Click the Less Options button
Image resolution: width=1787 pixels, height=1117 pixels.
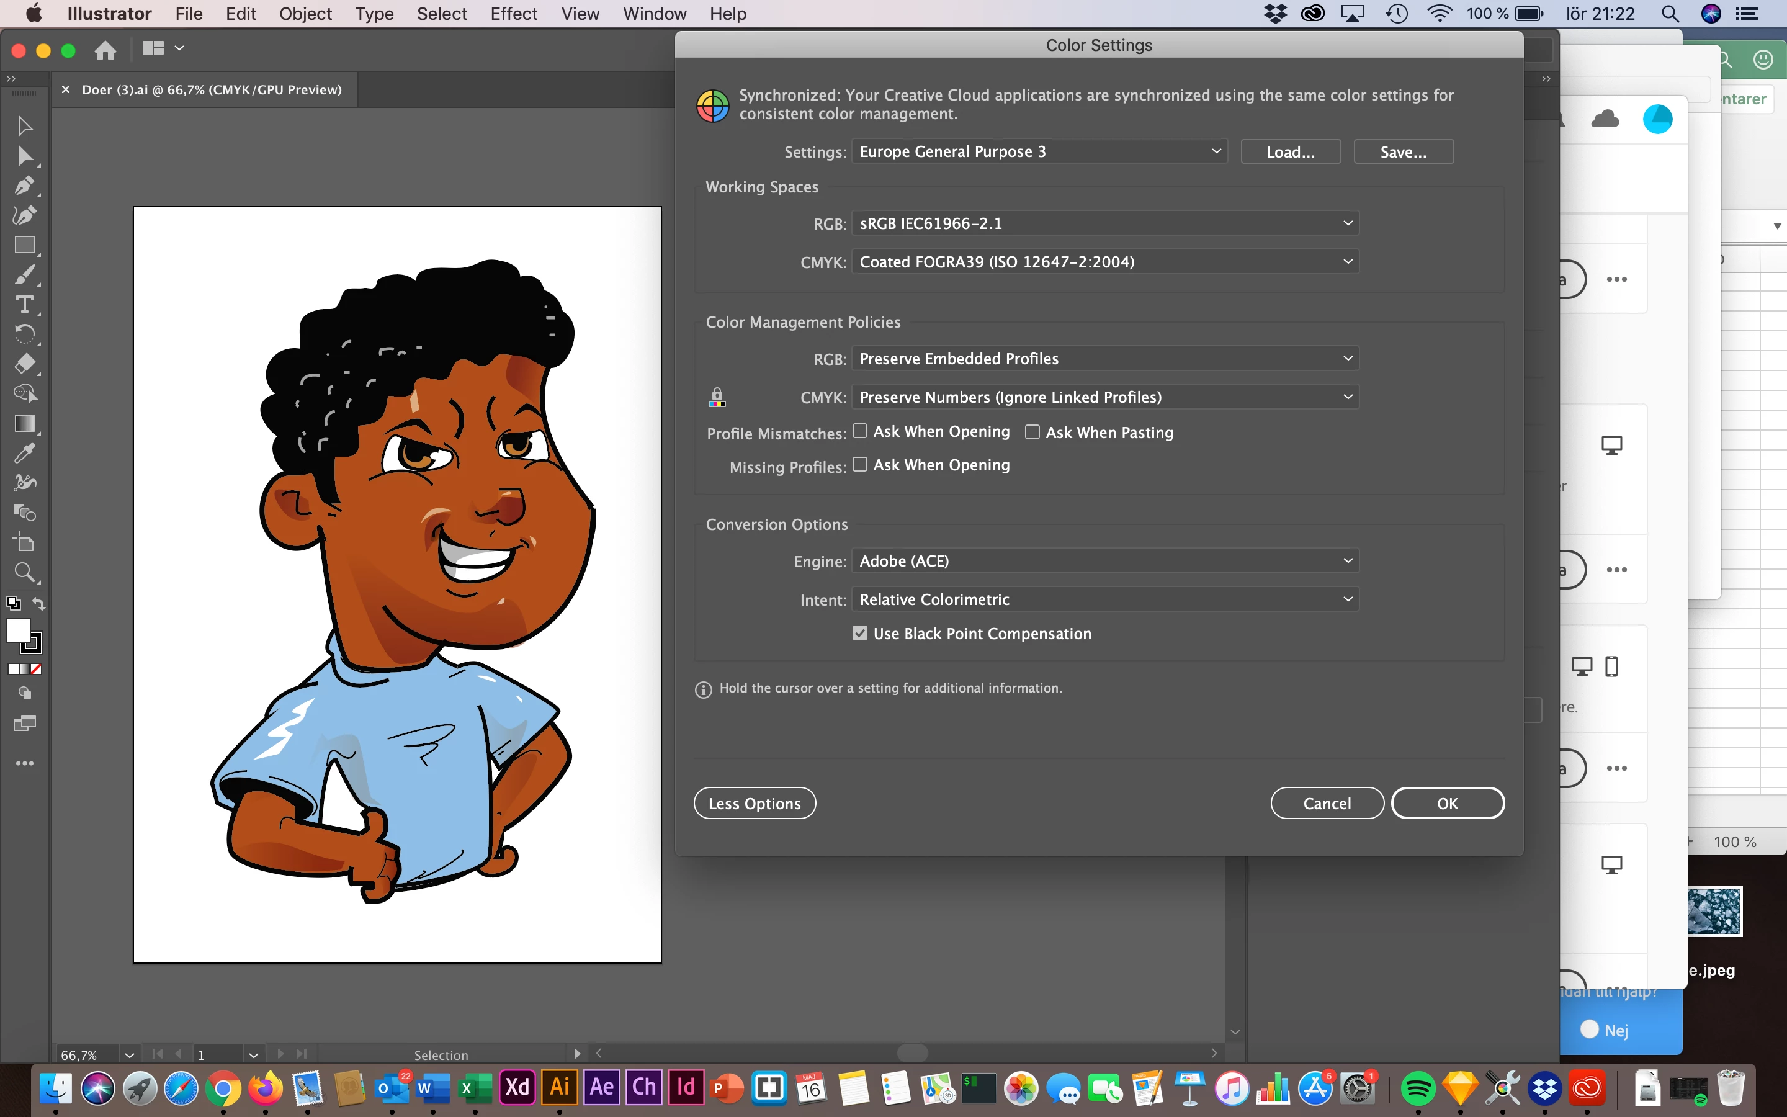754,803
